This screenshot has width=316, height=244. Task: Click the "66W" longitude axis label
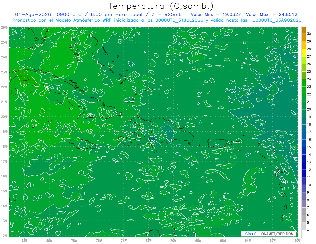223,240
